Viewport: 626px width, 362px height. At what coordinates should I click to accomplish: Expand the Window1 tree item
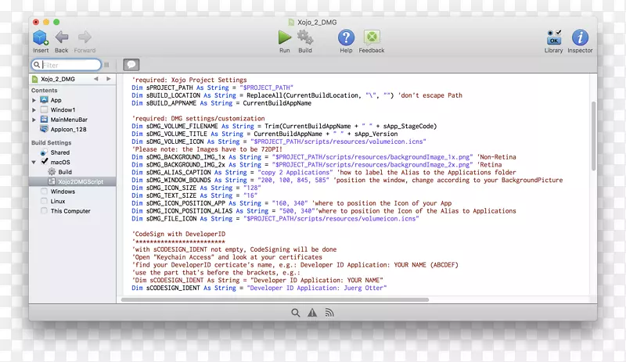(x=34, y=110)
